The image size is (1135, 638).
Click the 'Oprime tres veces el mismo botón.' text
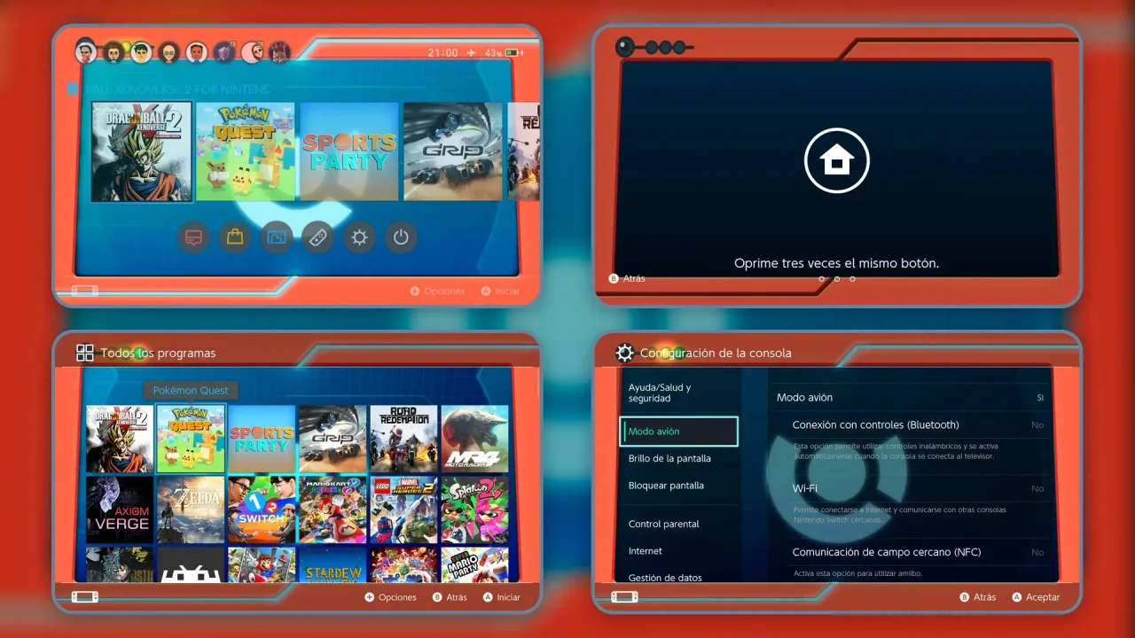coord(836,263)
